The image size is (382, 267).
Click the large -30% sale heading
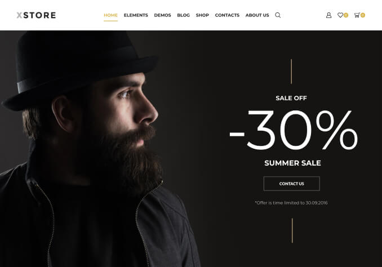tap(294, 130)
